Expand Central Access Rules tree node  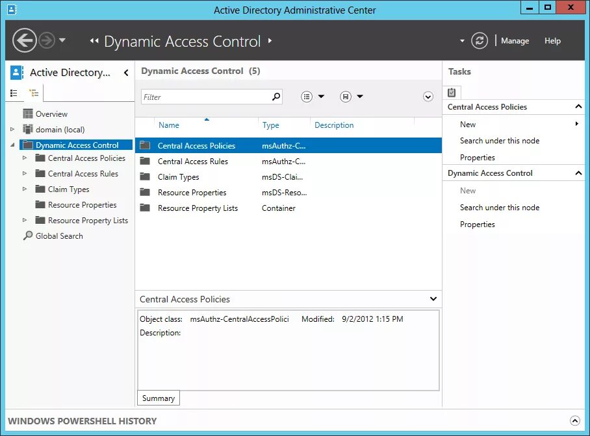coord(25,173)
